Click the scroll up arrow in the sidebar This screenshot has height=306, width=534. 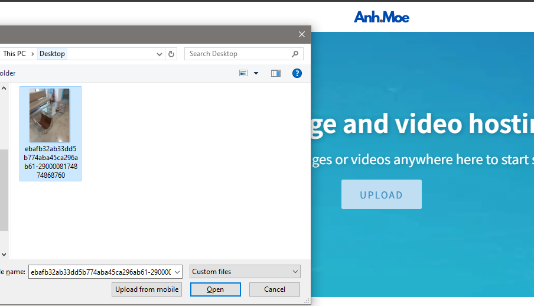4,89
